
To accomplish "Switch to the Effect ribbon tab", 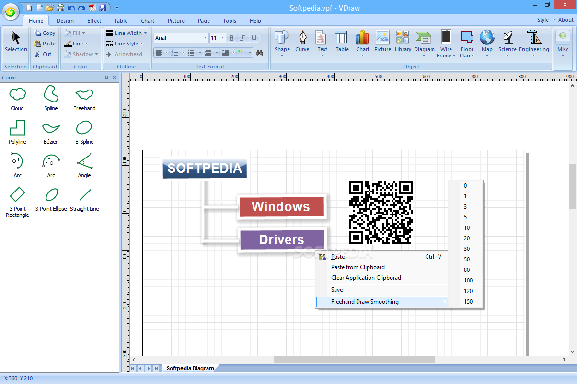I will (x=94, y=21).
